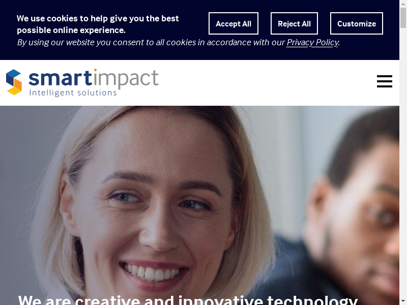Click the Smart Impact cube logo icon
The height and width of the screenshot is (305, 407).
click(x=14, y=82)
